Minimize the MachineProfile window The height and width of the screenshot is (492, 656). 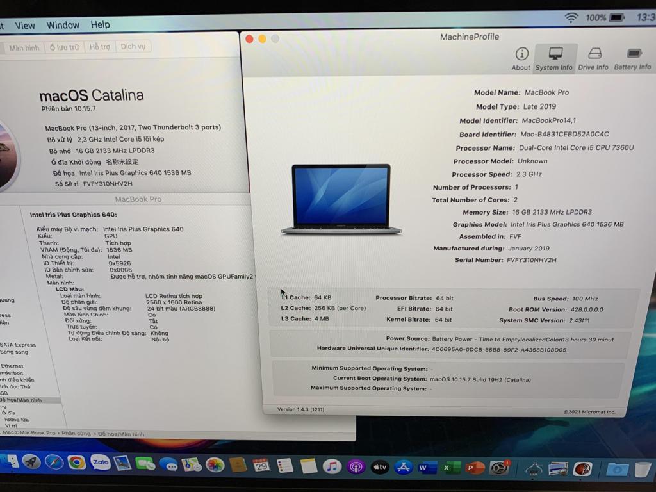(x=262, y=38)
